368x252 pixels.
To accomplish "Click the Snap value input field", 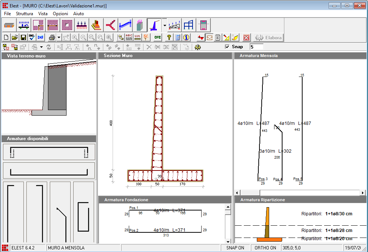I will tap(256, 47).
